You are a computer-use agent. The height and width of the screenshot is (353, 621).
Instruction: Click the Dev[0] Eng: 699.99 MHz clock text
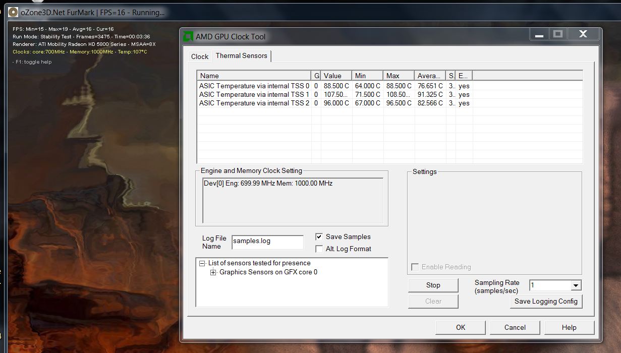pos(268,183)
